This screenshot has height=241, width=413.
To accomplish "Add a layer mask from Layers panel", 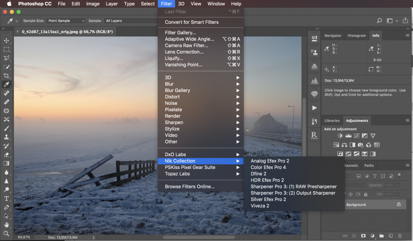I will click(363, 236).
